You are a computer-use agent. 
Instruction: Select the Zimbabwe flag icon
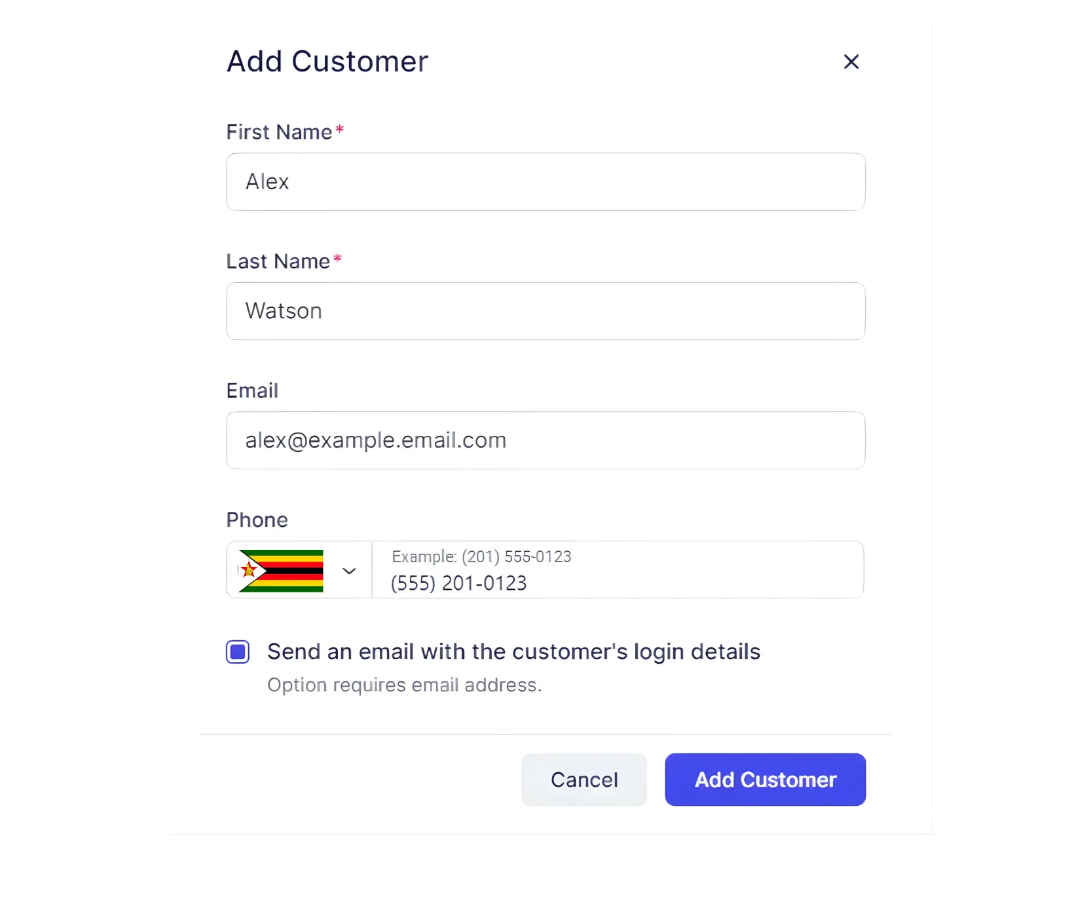click(280, 570)
